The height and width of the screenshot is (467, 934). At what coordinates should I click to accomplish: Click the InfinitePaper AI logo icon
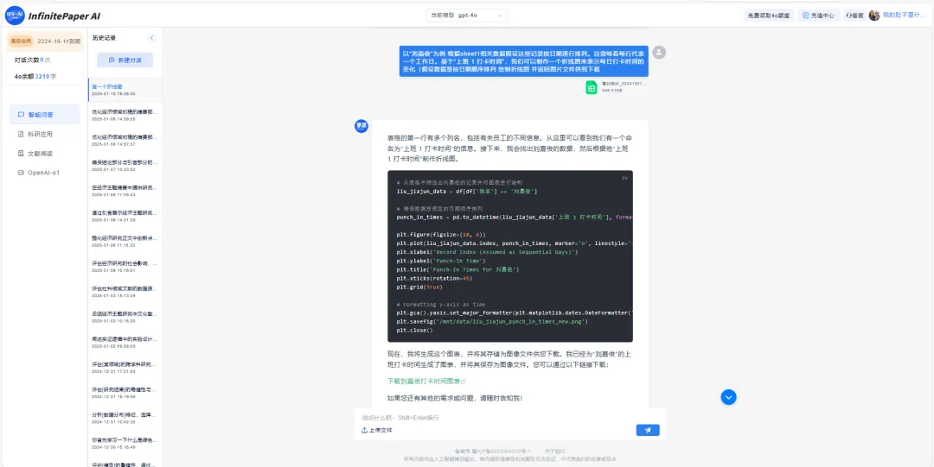15,16
